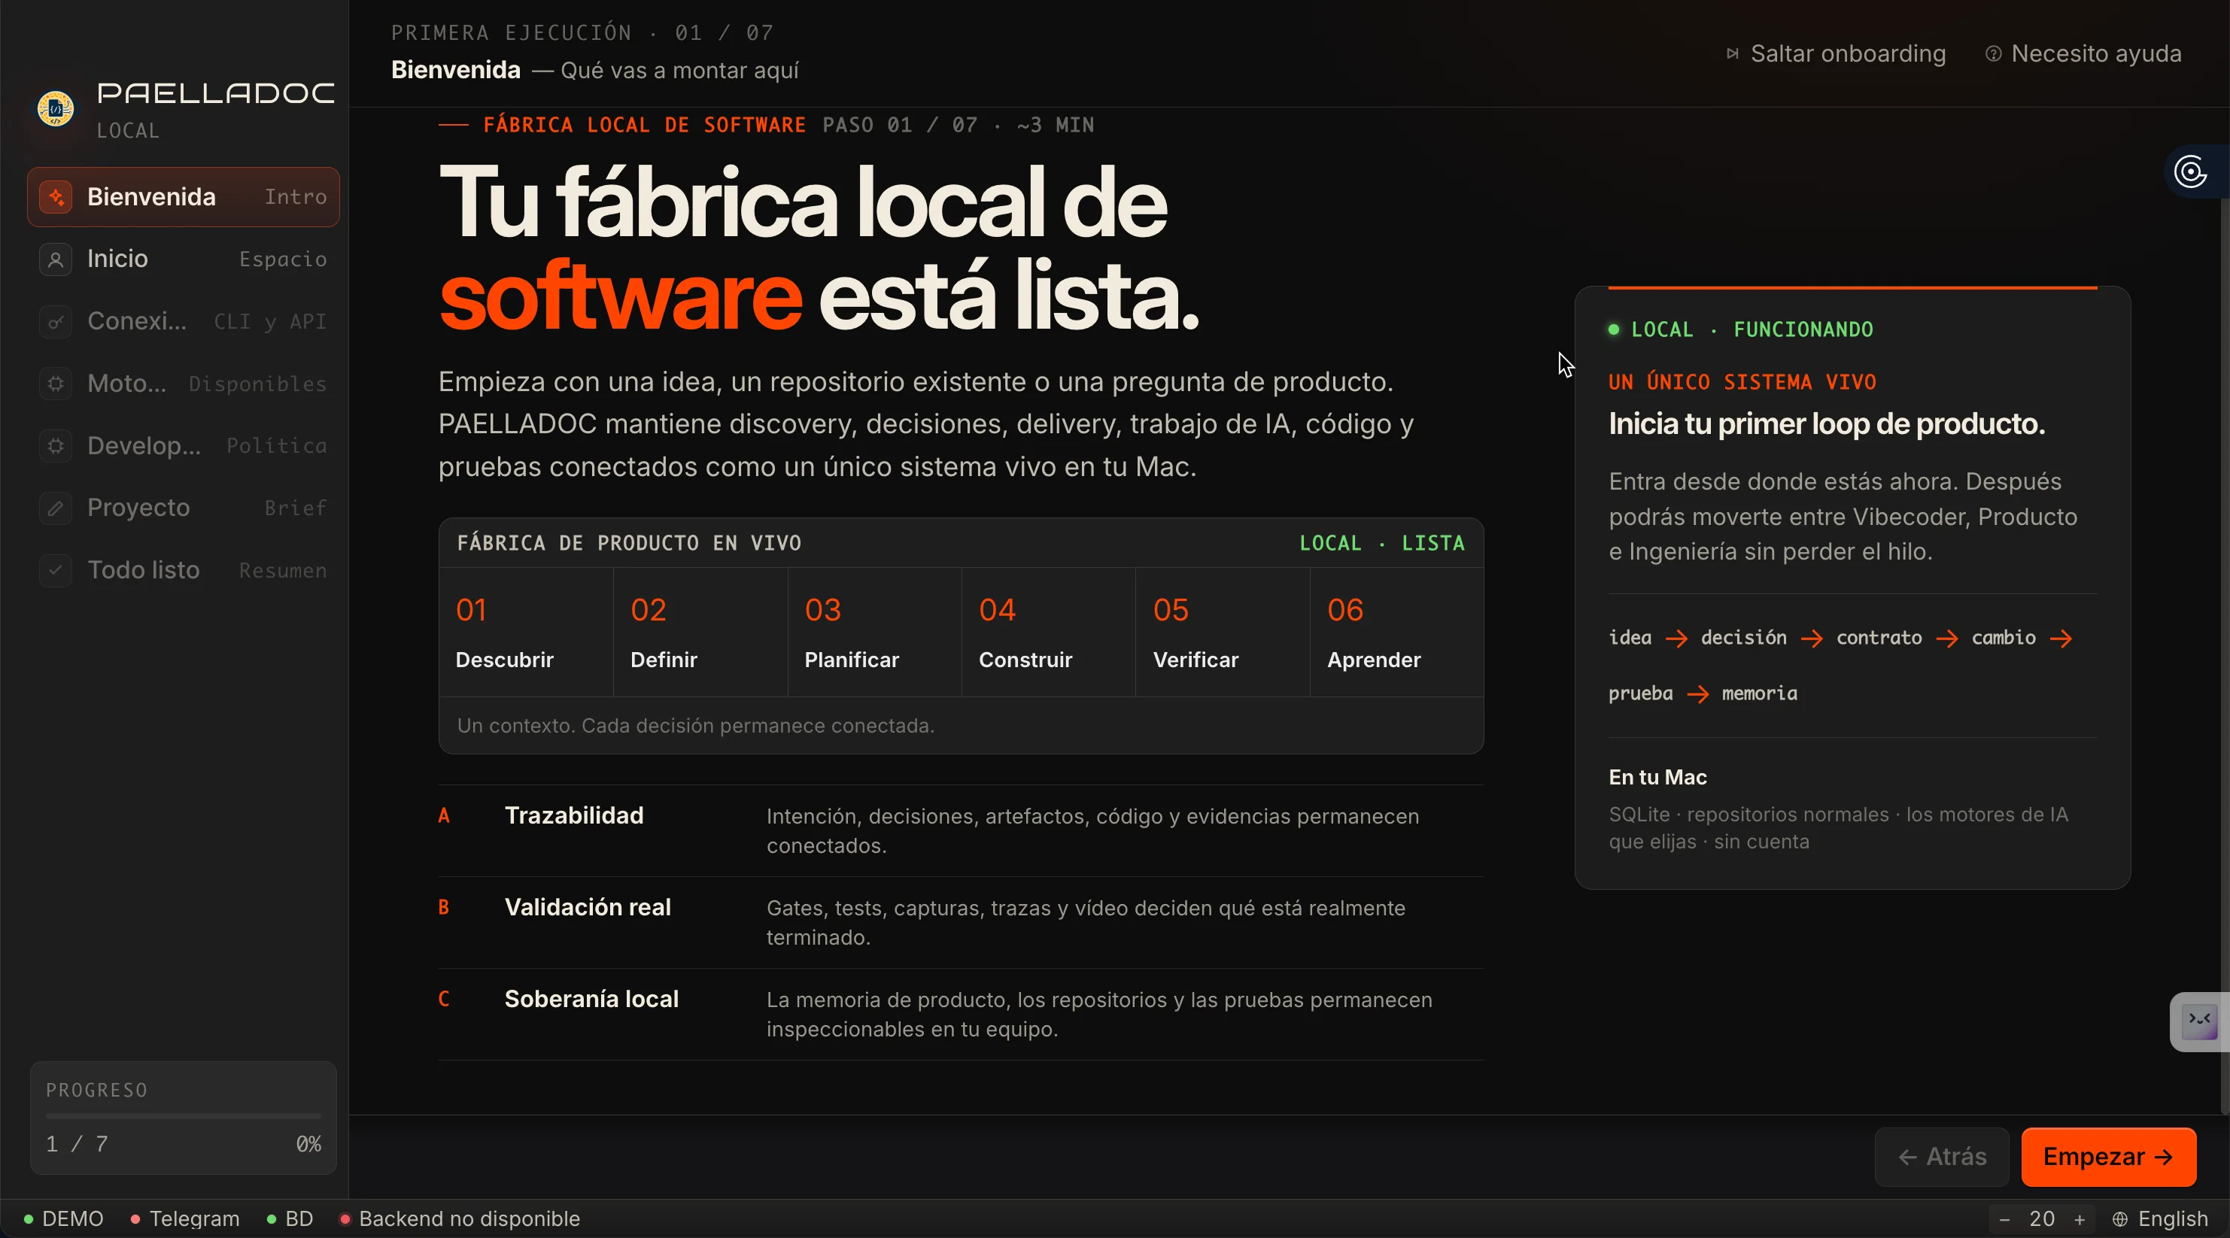
Task: Click the Soberanía local row heading
Action: click(591, 1000)
